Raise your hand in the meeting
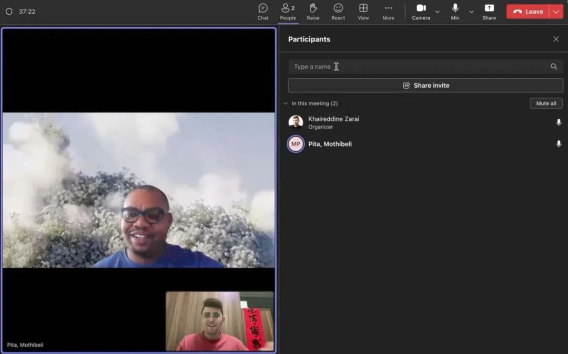This screenshot has width=568, height=354. 313,11
